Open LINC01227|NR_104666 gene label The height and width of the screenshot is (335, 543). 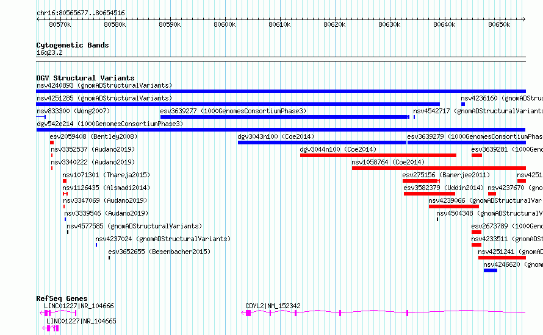(x=79, y=306)
